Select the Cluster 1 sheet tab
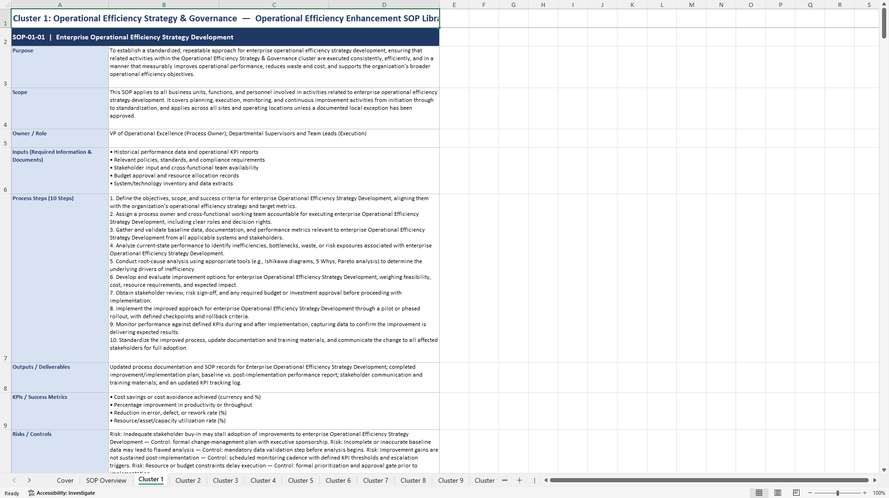This screenshot has width=889, height=498. 151,479
